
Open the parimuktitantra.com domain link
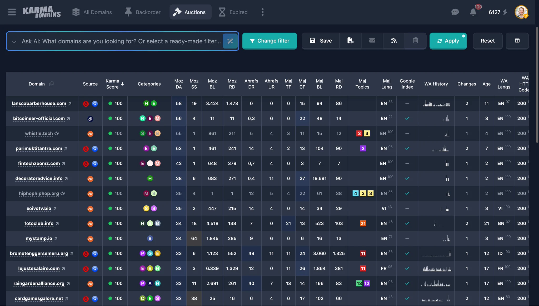[x=39, y=148]
